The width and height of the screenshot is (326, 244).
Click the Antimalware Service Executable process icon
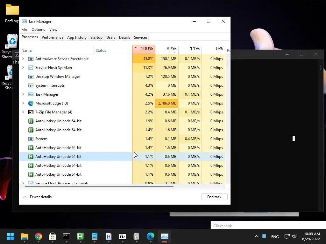pos(31,59)
